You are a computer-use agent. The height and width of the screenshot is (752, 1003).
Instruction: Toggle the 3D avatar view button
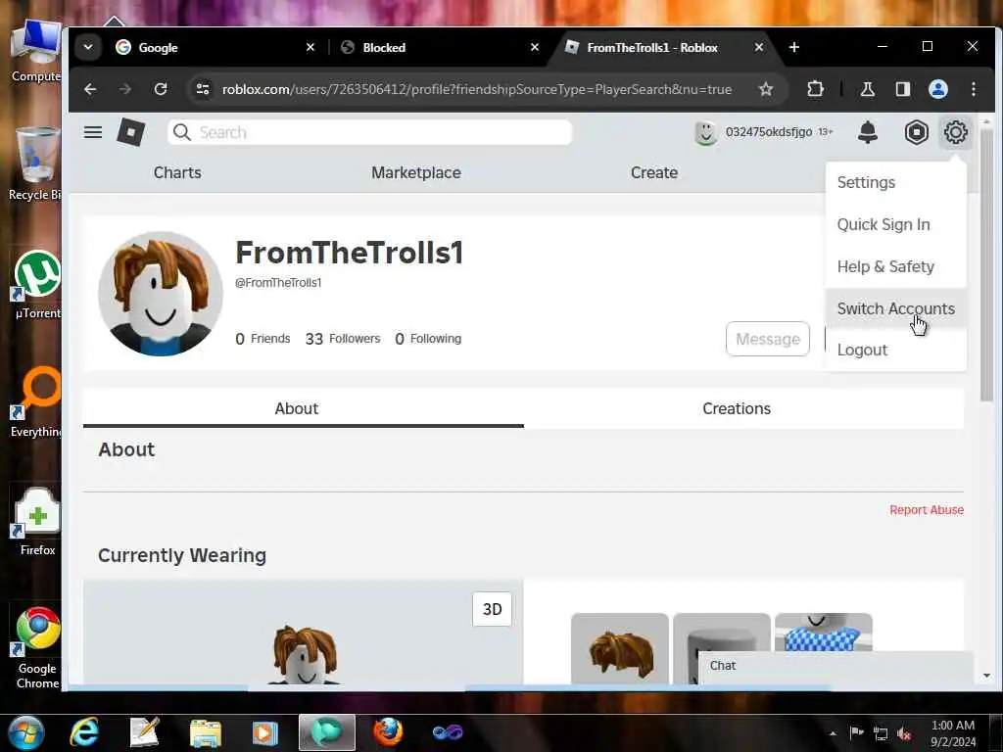pyautogui.click(x=492, y=609)
